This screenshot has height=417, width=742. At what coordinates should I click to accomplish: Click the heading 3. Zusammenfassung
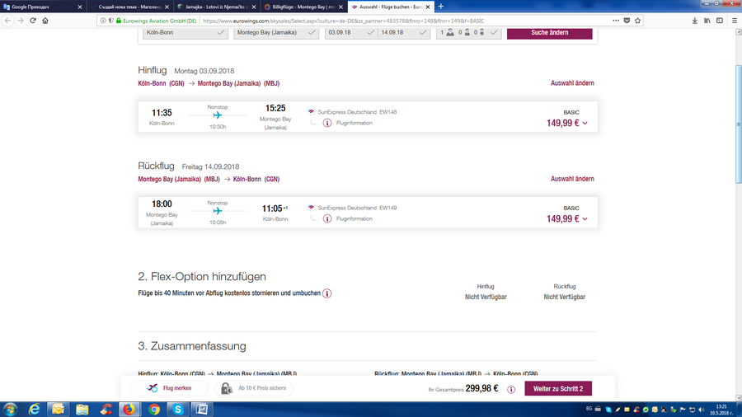pos(191,346)
